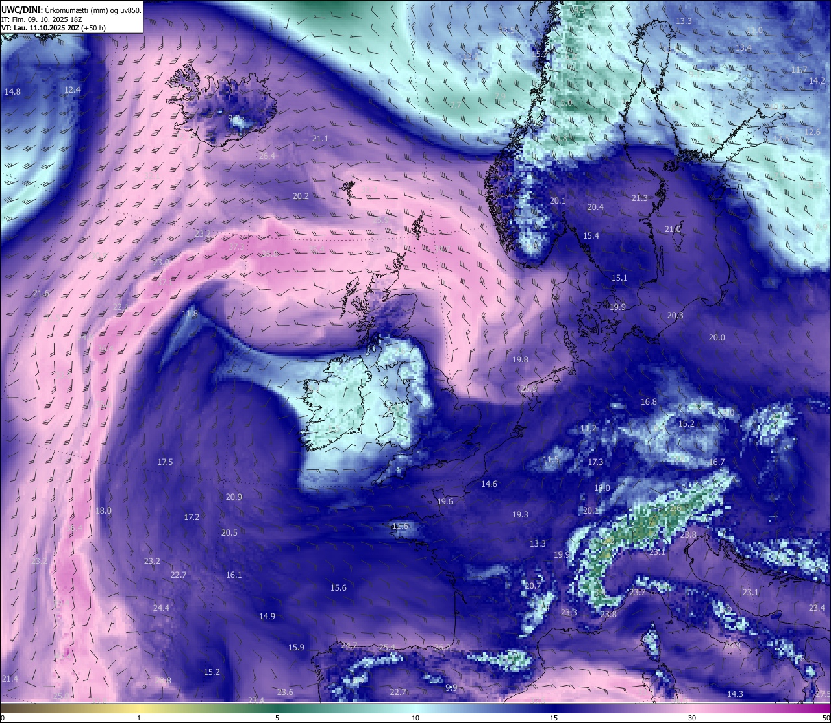Click the 19.8 value label

point(520,359)
